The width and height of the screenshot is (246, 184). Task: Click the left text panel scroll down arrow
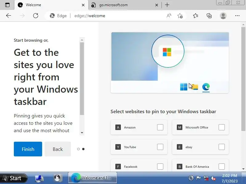(82, 133)
